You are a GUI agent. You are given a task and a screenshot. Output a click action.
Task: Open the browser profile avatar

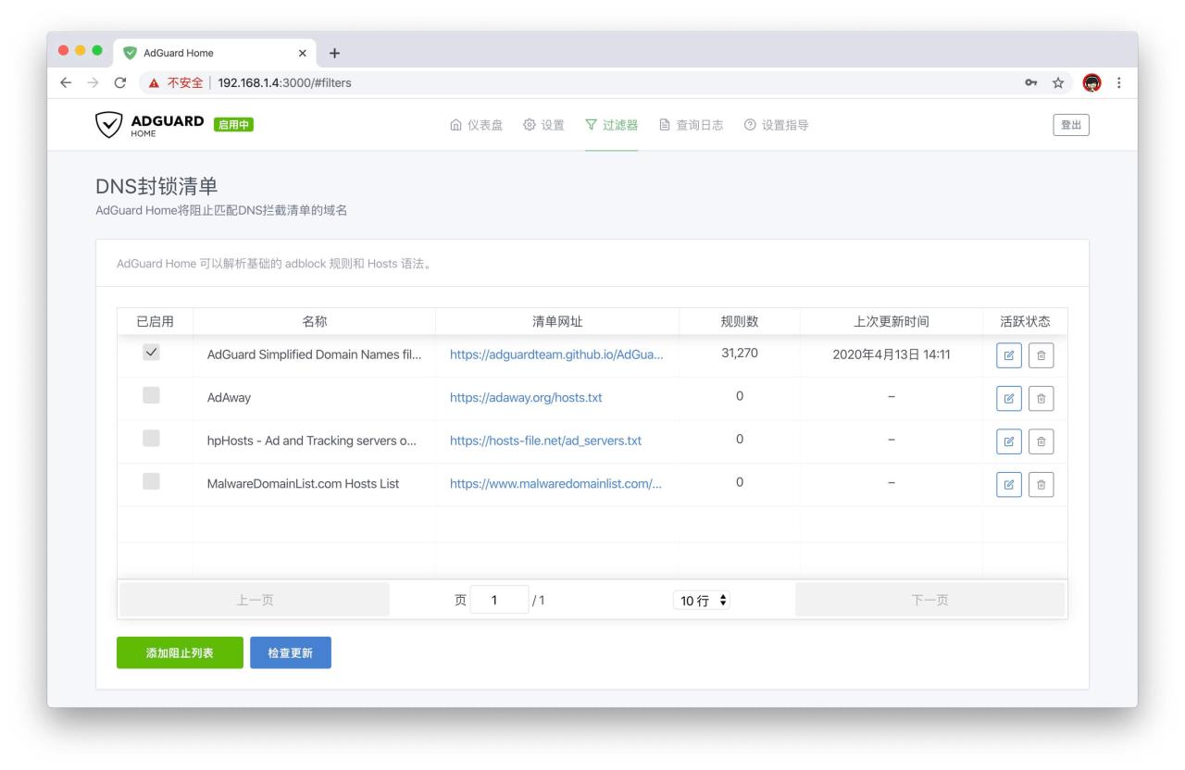point(1091,82)
